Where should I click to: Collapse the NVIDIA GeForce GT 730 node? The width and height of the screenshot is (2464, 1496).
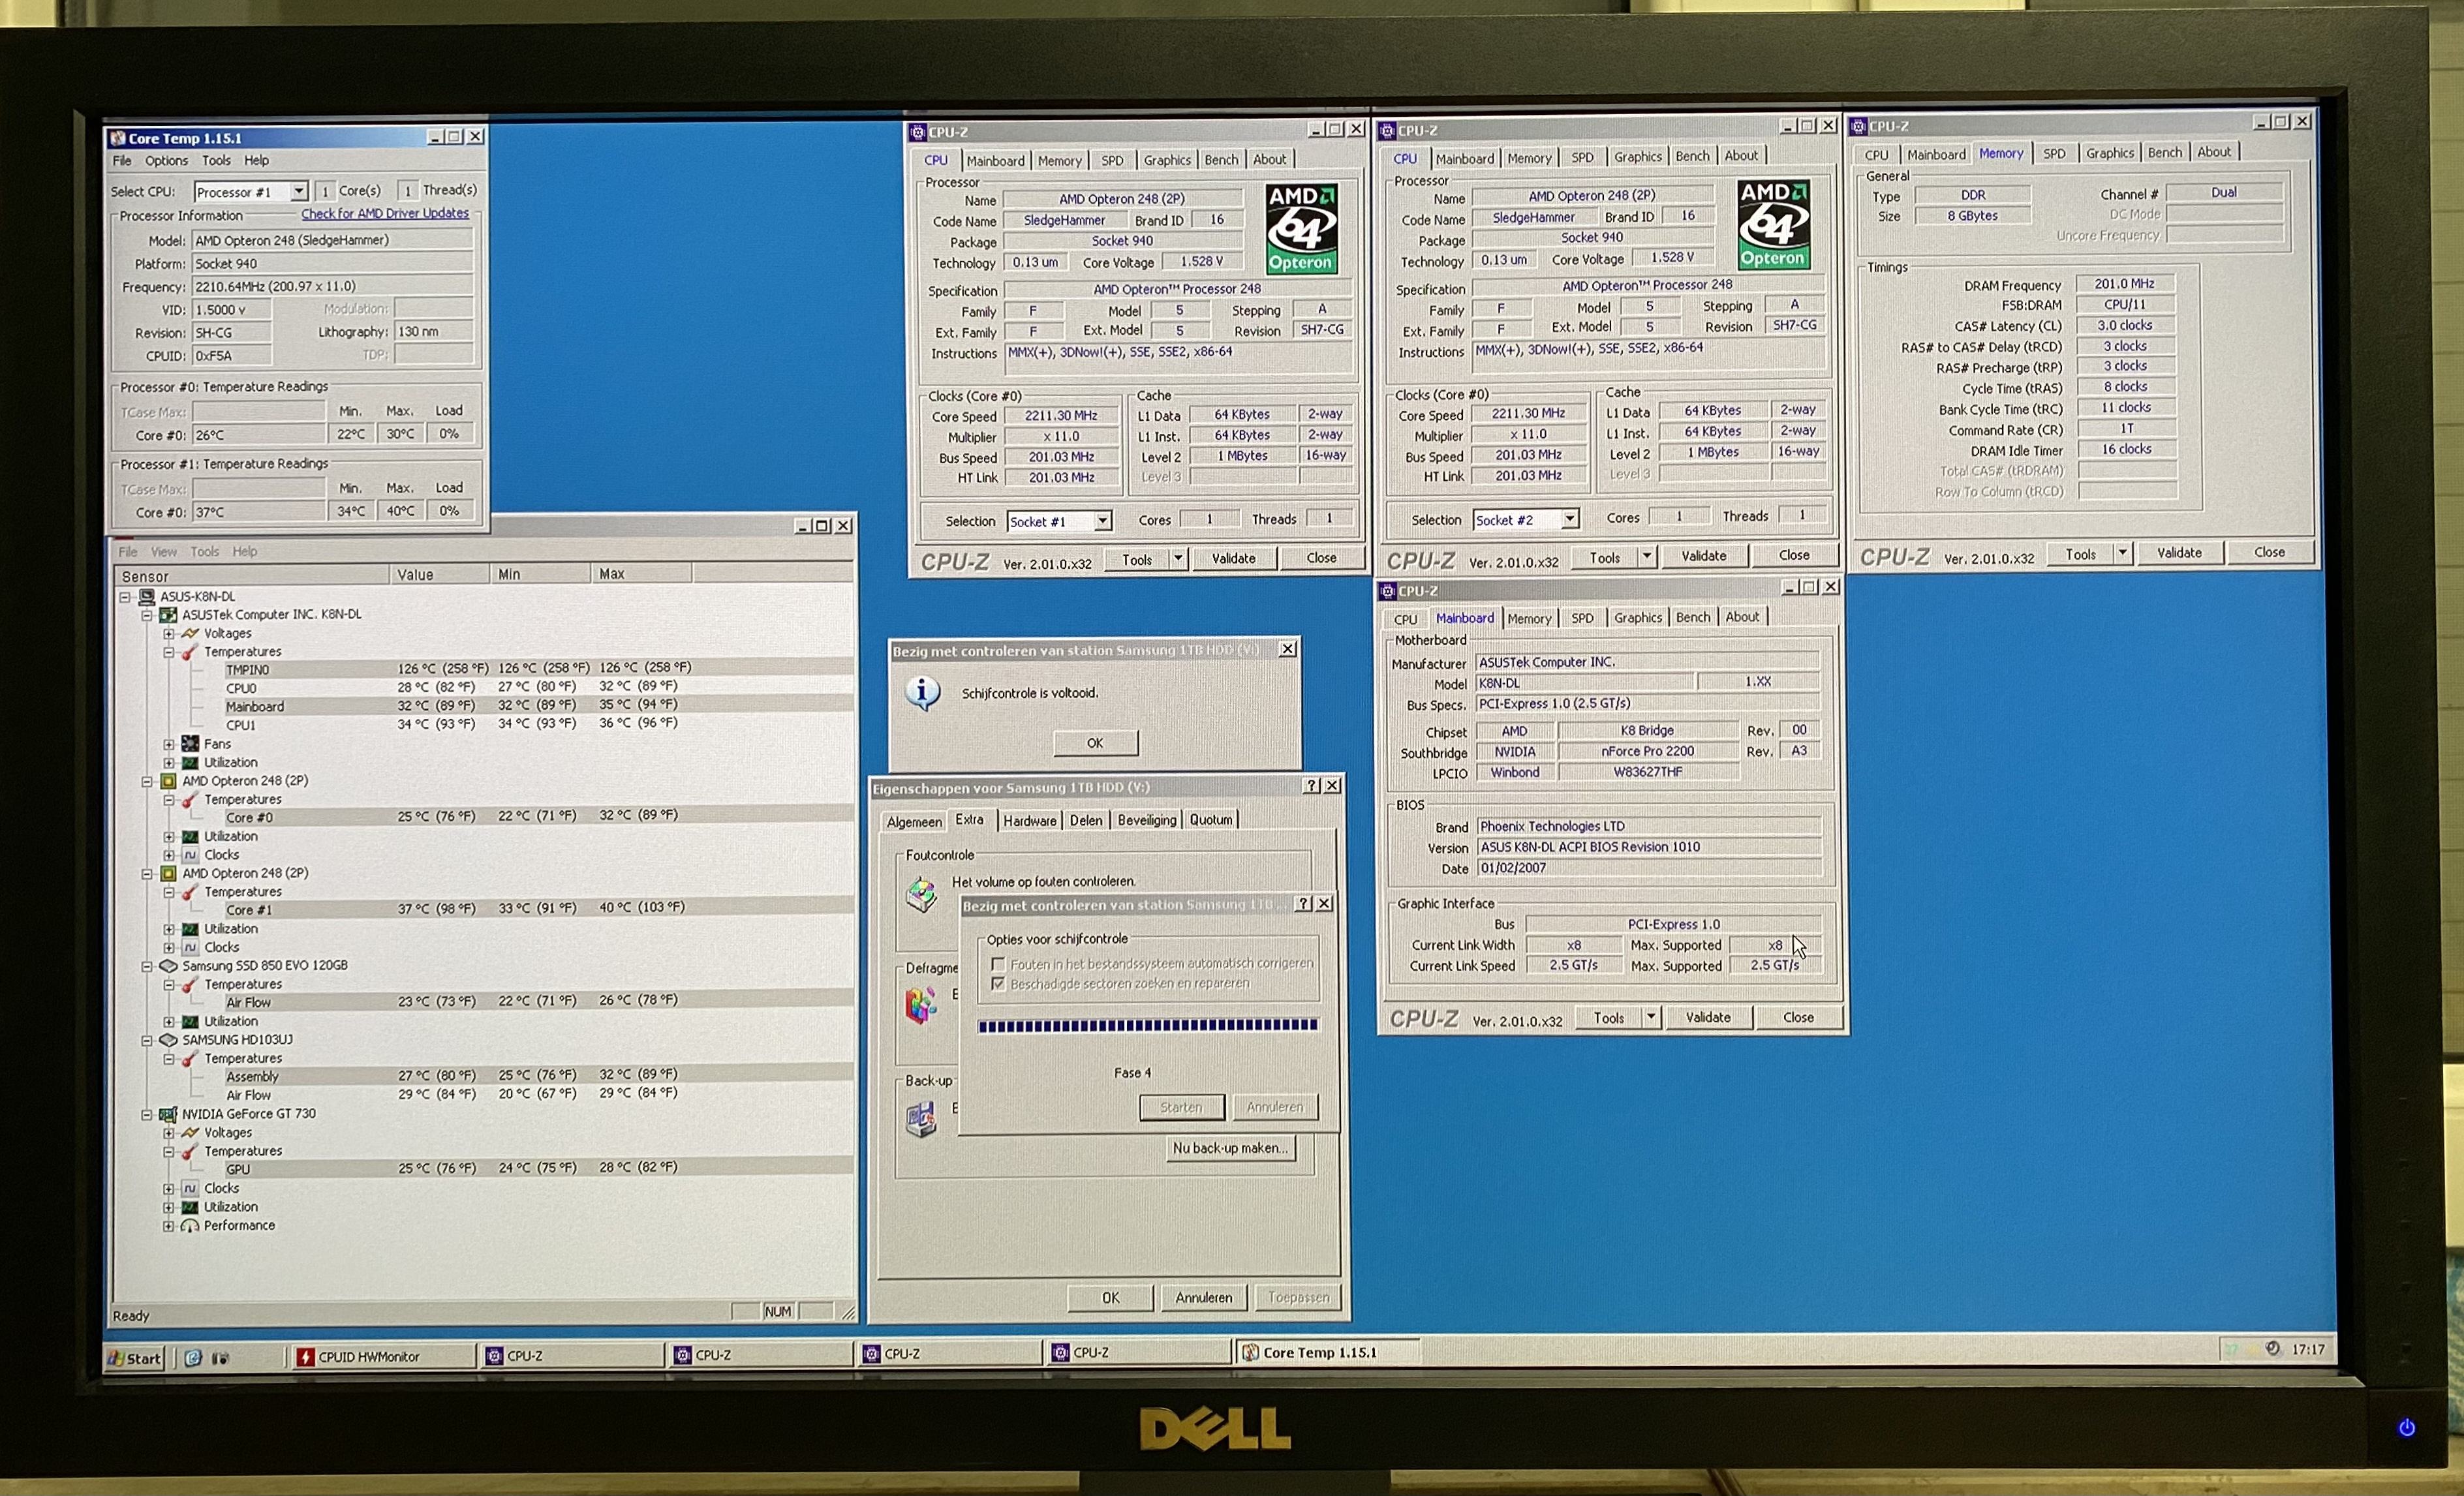[147, 1114]
